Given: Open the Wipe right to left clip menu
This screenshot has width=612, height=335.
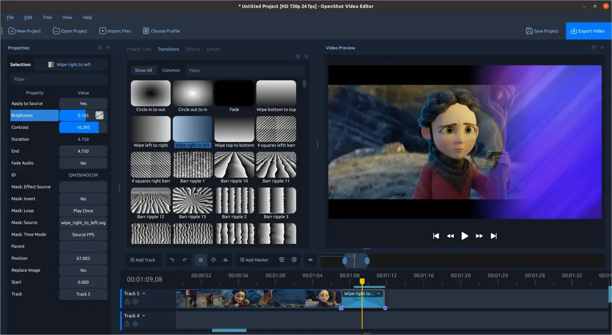Looking at the screenshot, I should [x=378, y=293].
